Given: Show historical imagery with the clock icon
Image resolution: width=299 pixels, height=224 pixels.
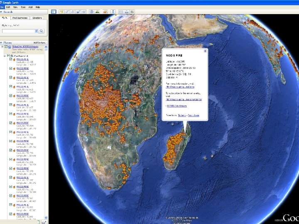Looking at the screenshot, I should (91, 12).
